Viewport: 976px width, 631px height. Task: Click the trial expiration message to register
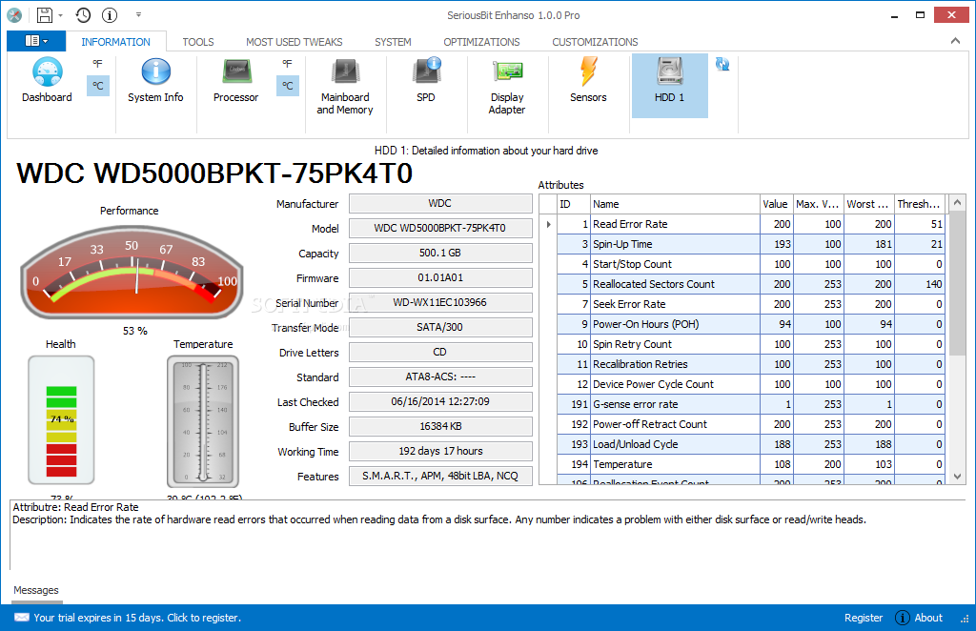[137, 618]
